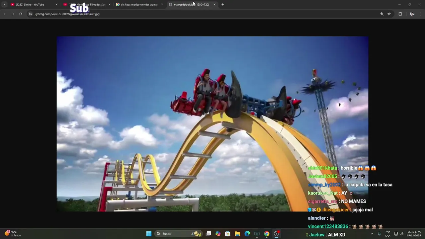The width and height of the screenshot is (425, 239).
Task: Open clock showing 05:40 p. m.
Action: point(414,234)
